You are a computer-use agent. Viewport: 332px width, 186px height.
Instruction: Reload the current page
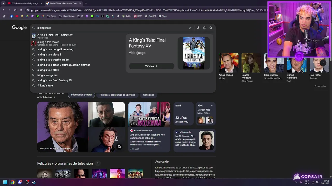click(x=15, y=10)
